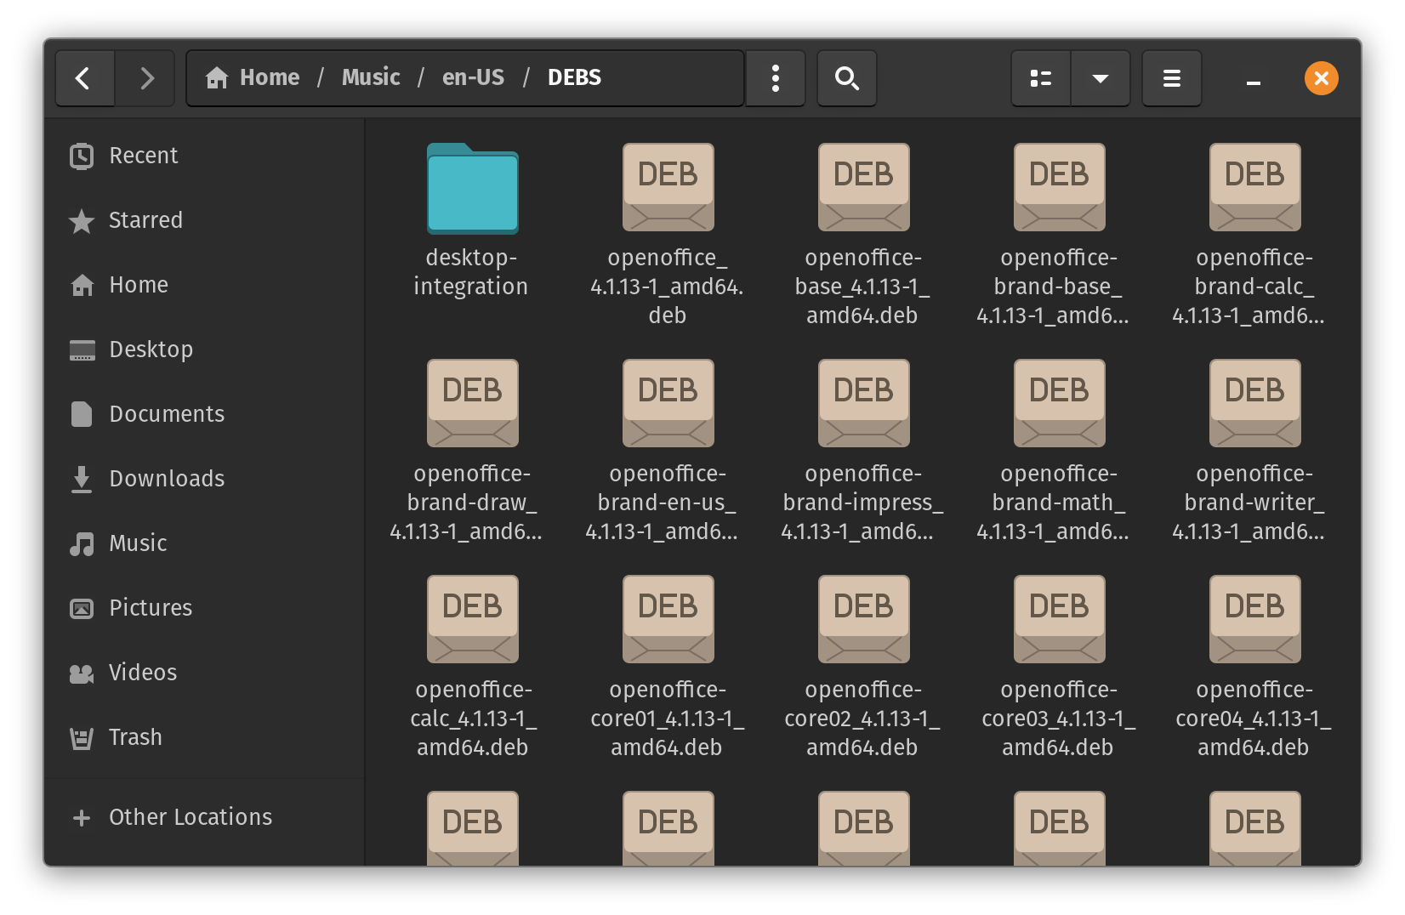1405x915 pixels.
Task: Select the desktop-integration folder
Action: 472,189
